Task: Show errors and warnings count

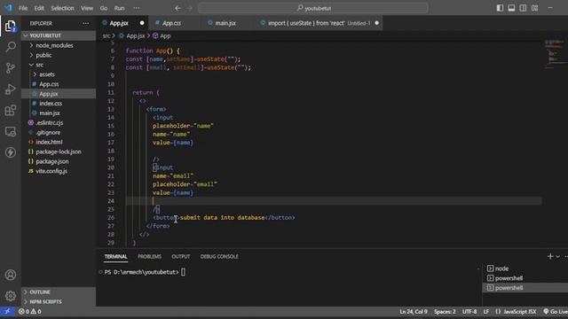Action: coord(29,311)
